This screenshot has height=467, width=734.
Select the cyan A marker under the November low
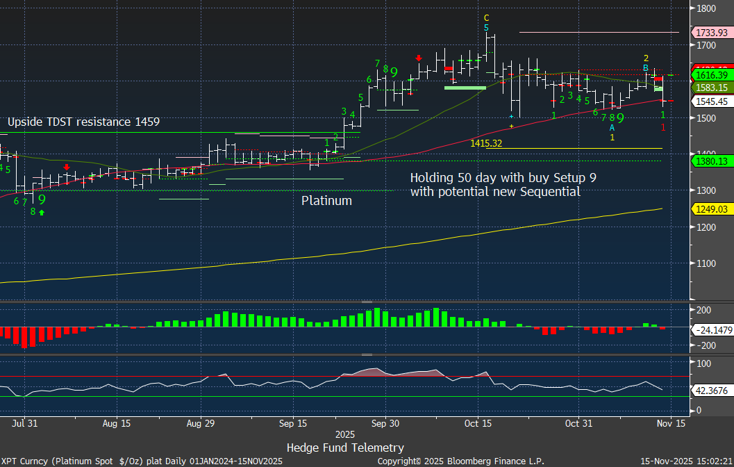point(612,128)
